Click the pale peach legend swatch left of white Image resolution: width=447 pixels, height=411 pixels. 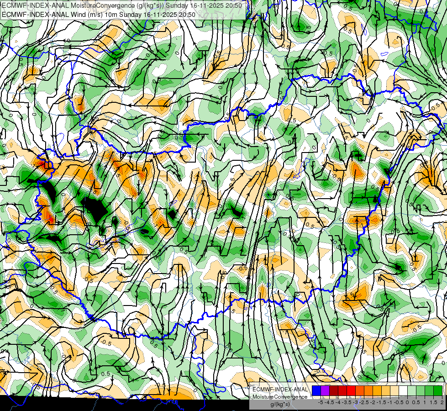(x=394, y=391)
